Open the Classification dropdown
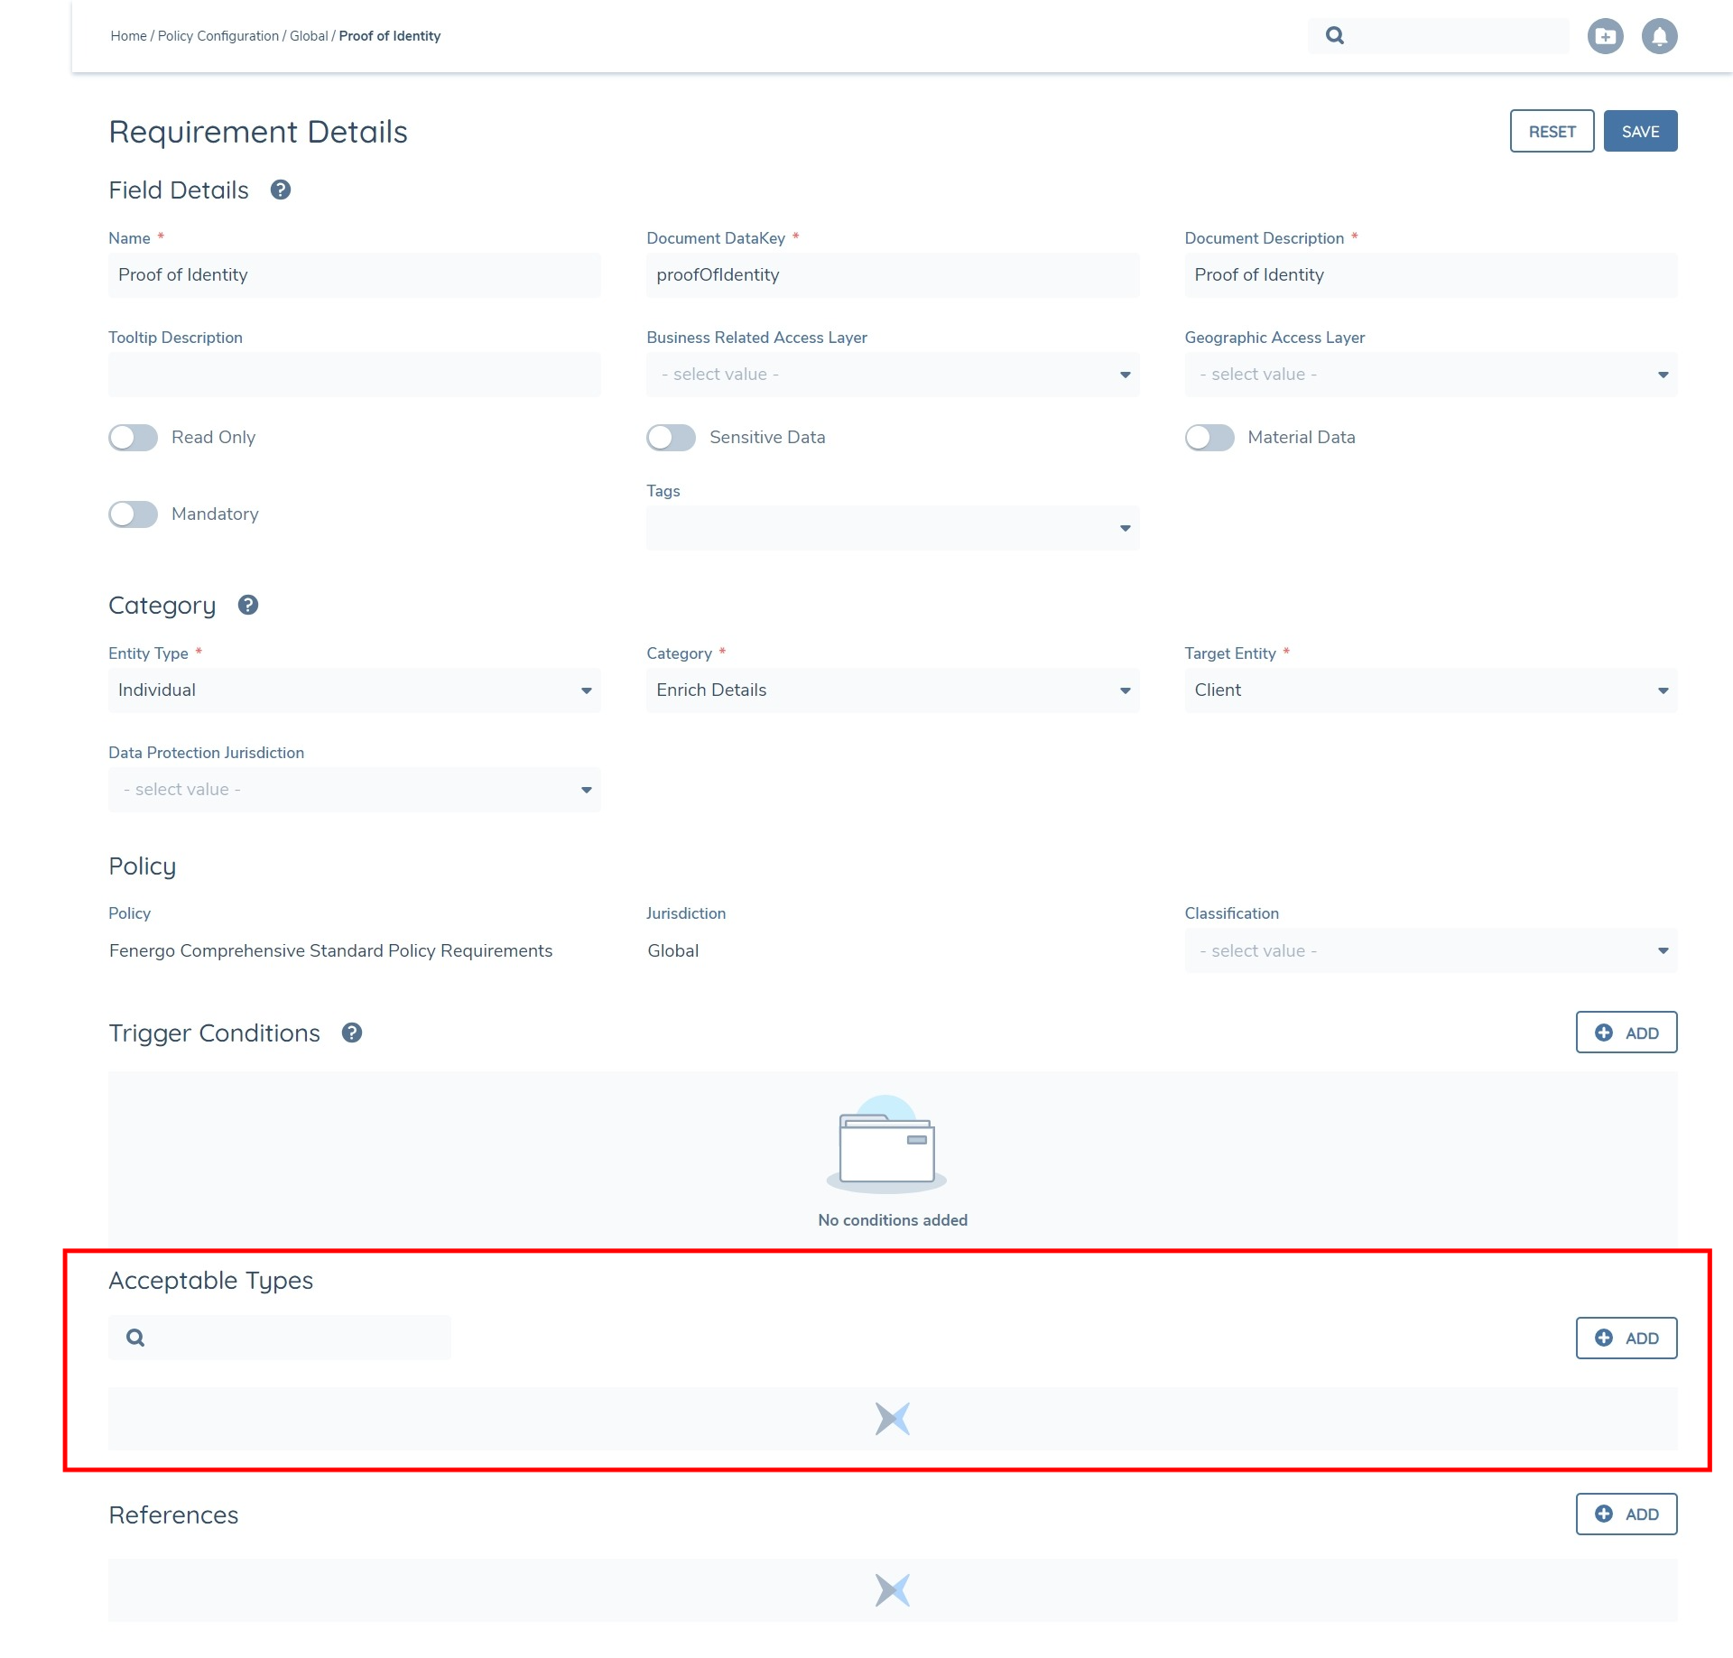This screenshot has height=1658, width=1733. point(1430,951)
